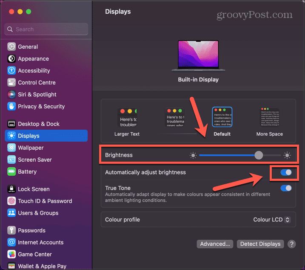305x270 pixels.
Task: Click the Internet Accounts label
Action: [x=41, y=242]
